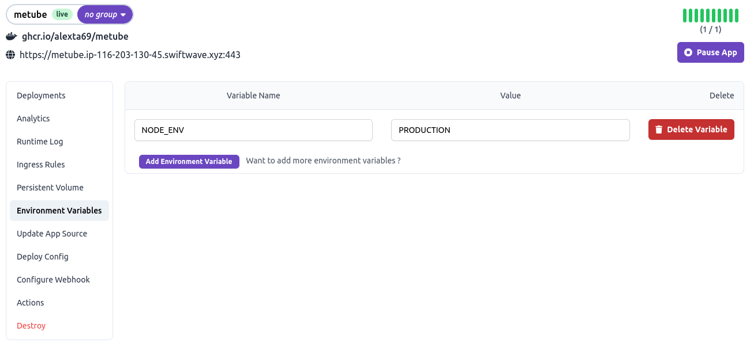The height and width of the screenshot is (347, 754).
Task: Open the metube app URL link
Action: [x=130, y=55]
